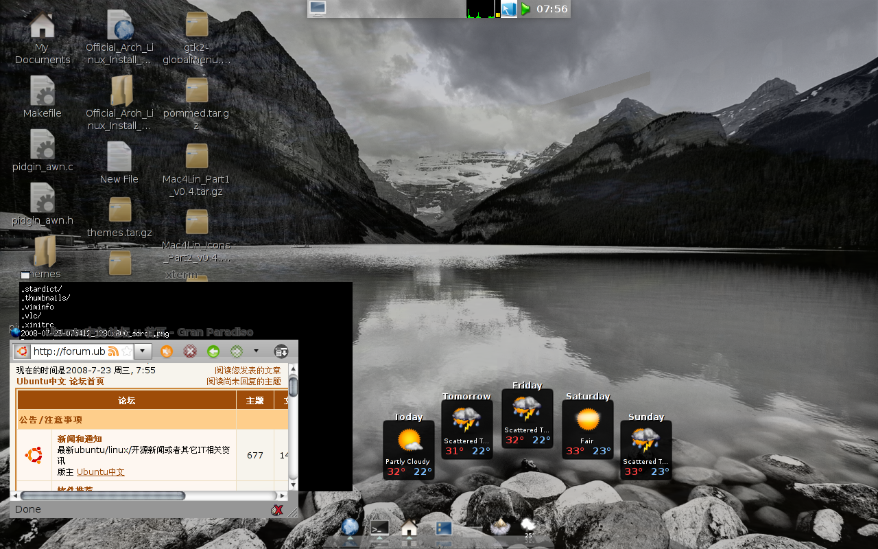Click 公告/注意事项 category heading

point(50,420)
